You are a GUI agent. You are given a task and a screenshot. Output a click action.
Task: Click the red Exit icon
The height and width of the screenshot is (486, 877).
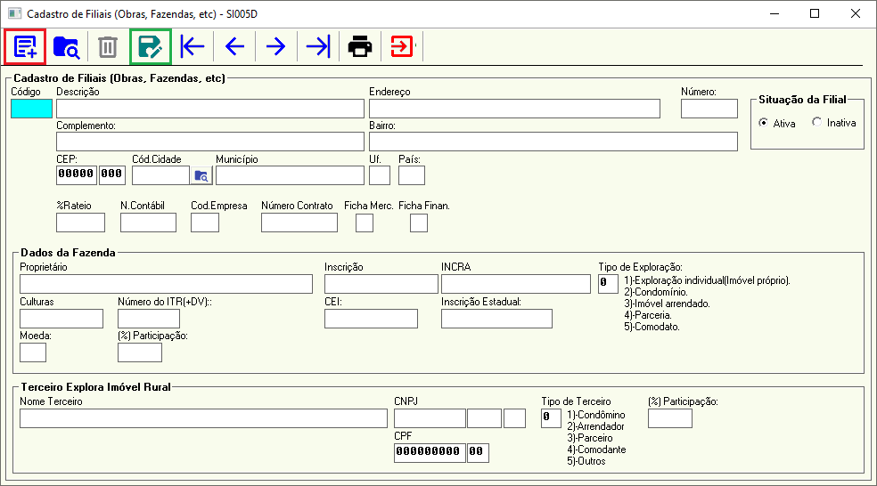402,46
